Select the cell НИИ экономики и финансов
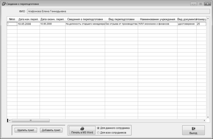This screenshot has height=139, width=213. click(157, 24)
